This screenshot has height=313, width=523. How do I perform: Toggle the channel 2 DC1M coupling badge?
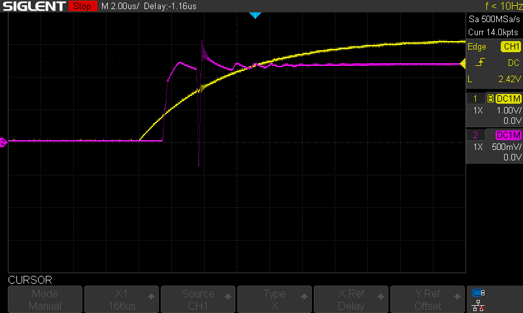508,135
